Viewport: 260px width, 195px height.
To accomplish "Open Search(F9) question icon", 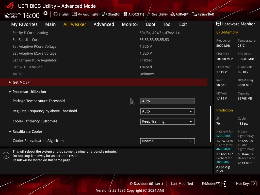I will pyautogui.click(x=149, y=14).
